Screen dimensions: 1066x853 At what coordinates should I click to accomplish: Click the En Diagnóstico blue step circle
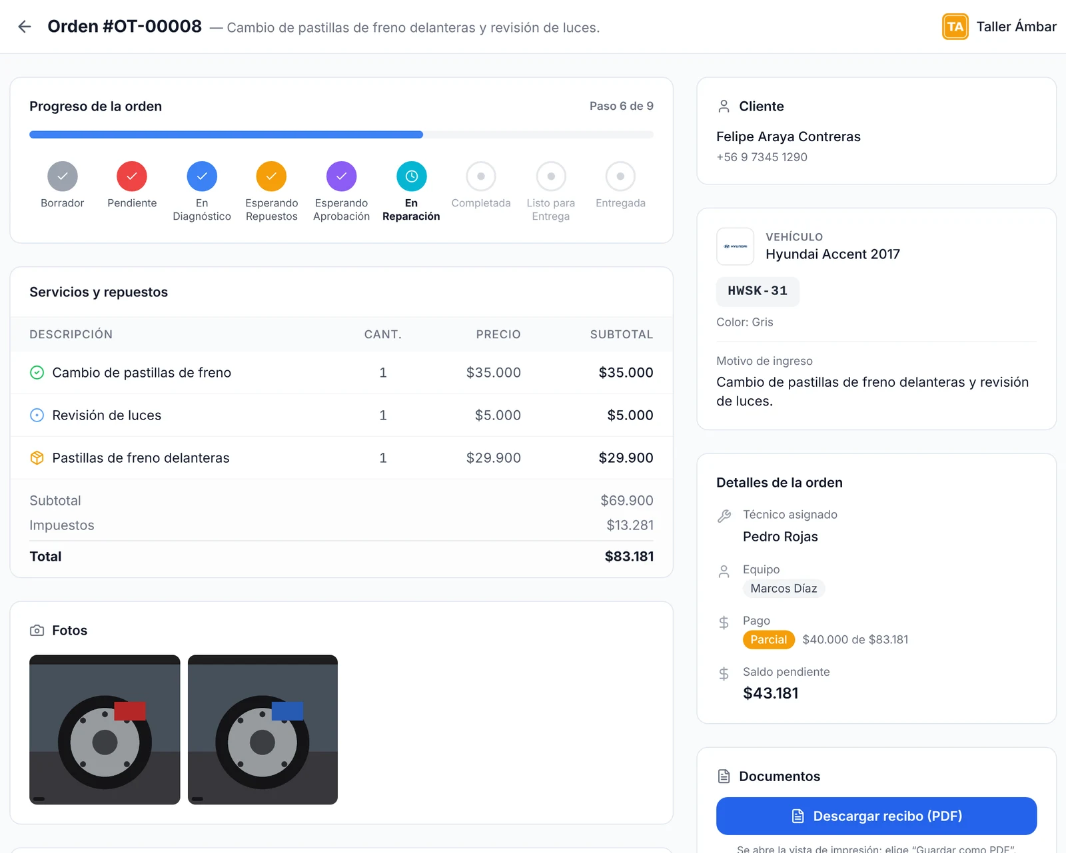pos(202,176)
